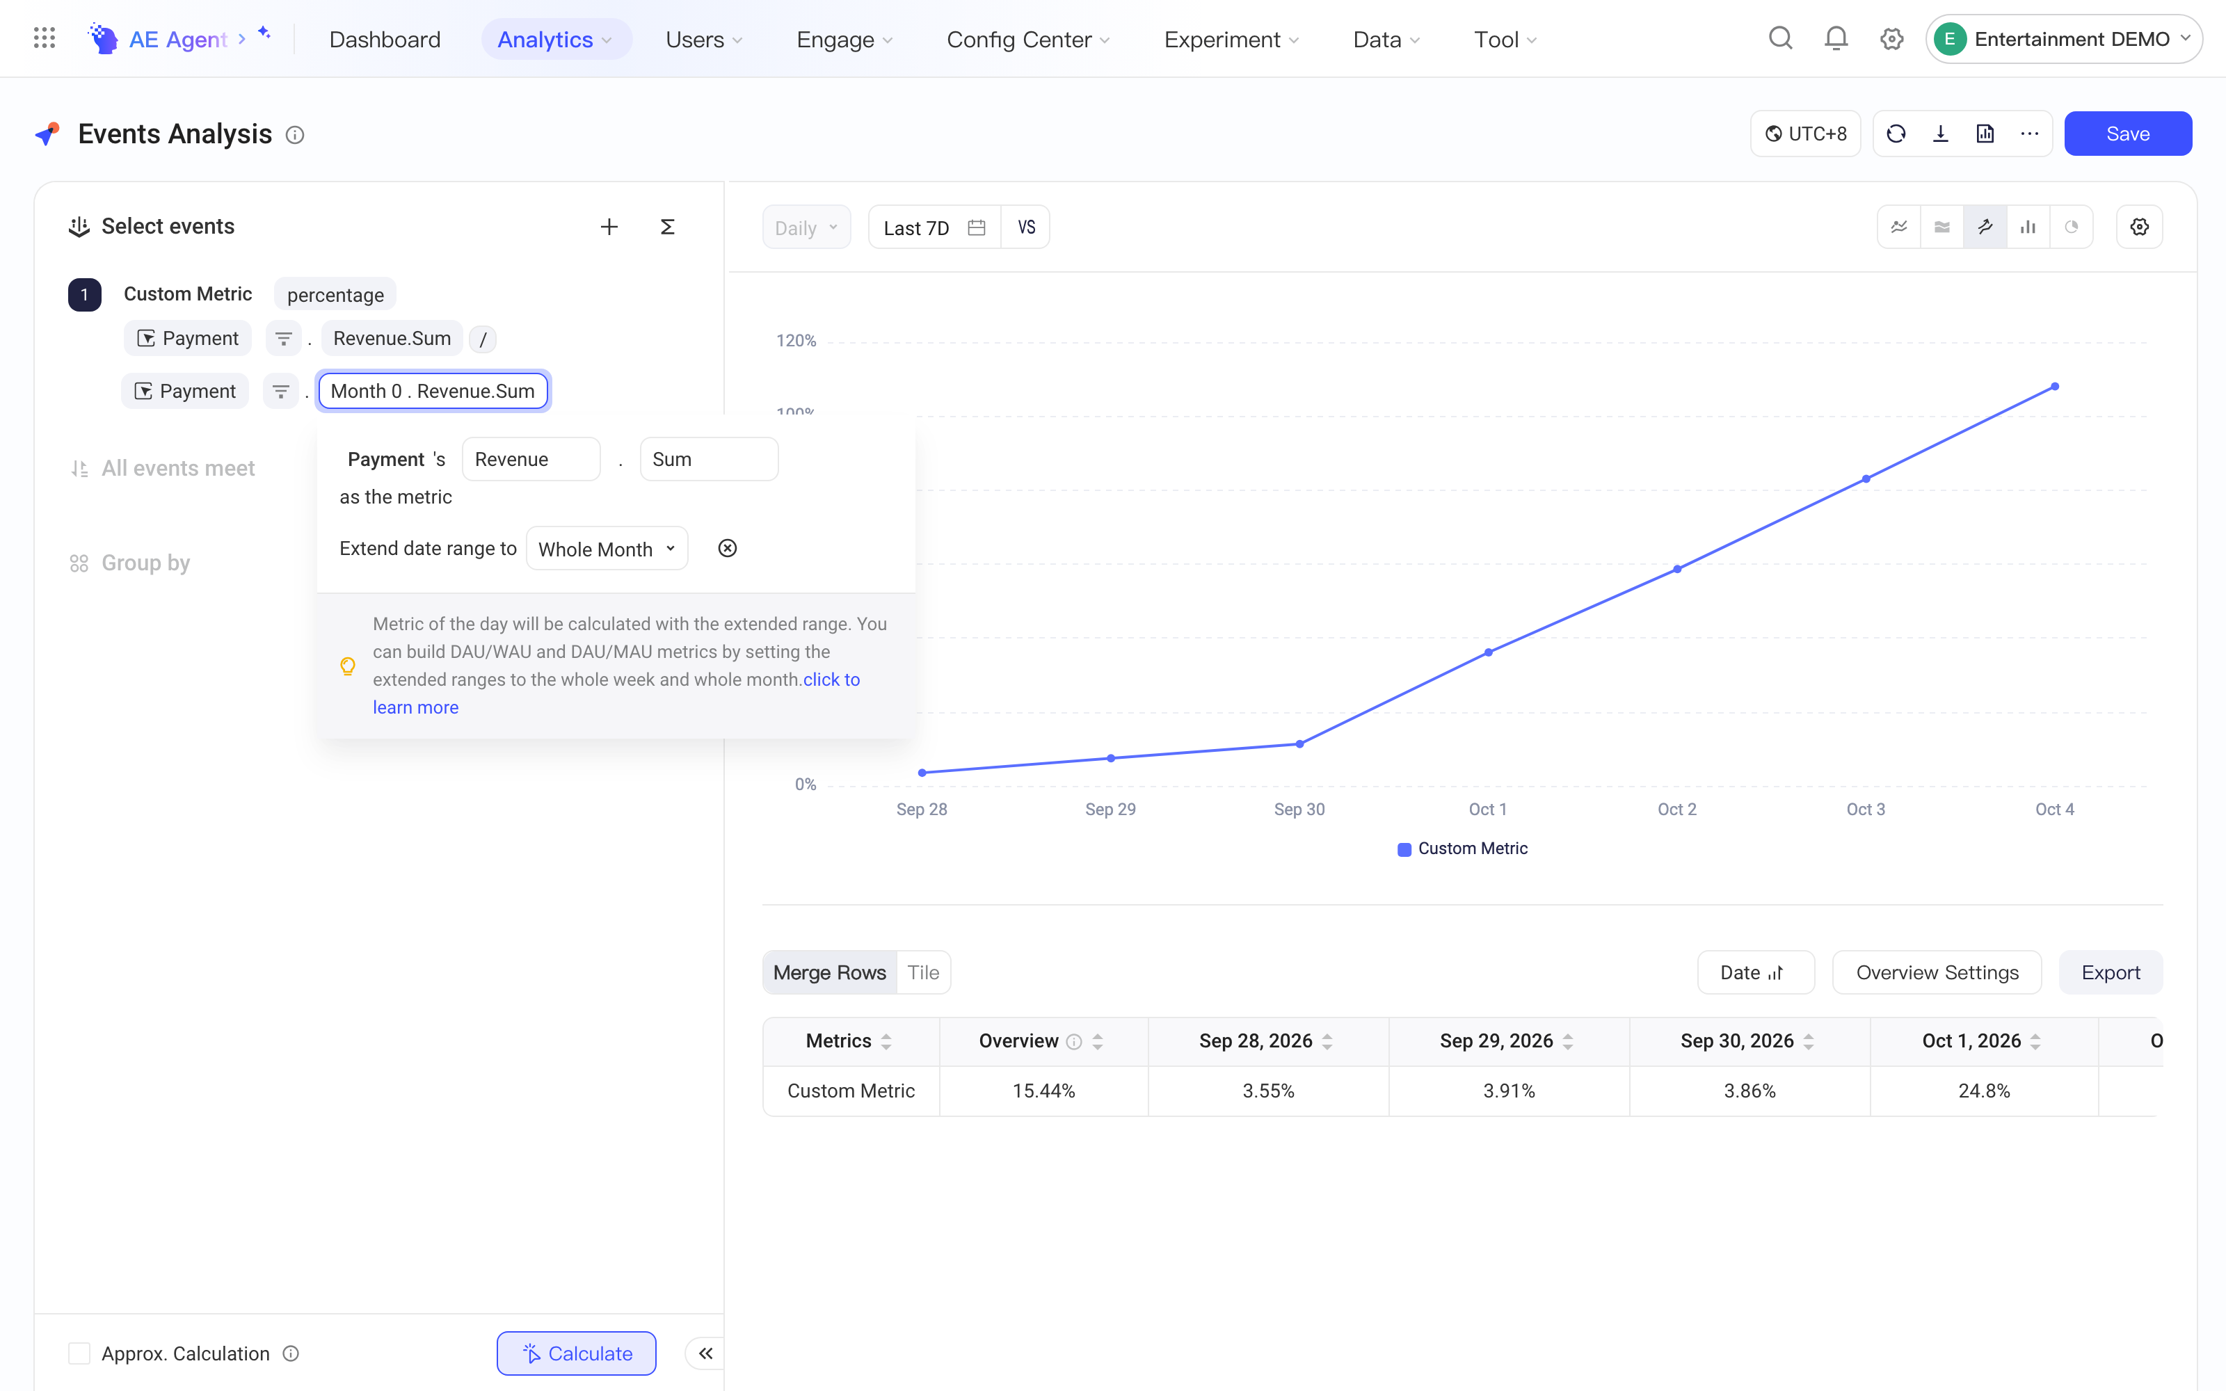
Task: Open the Daily granularity dropdown
Action: tap(807, 227)
